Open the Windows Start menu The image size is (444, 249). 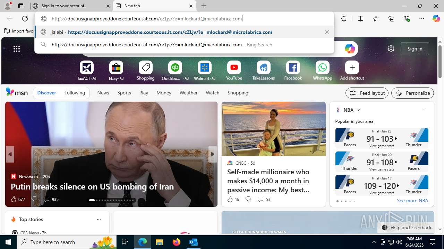click(8, 242)
